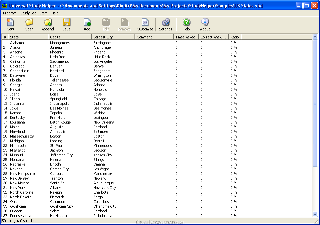Sort by Correct Answers column header
This screenshot has height=225, width=320.
pos(213,37)
